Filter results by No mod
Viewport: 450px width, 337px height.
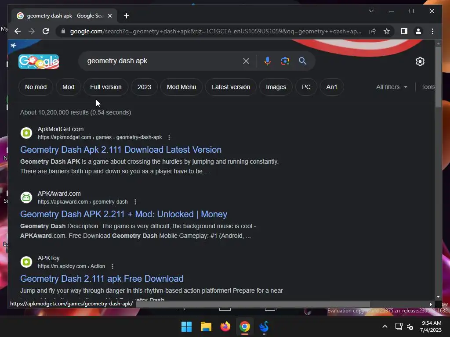point(36,87)
